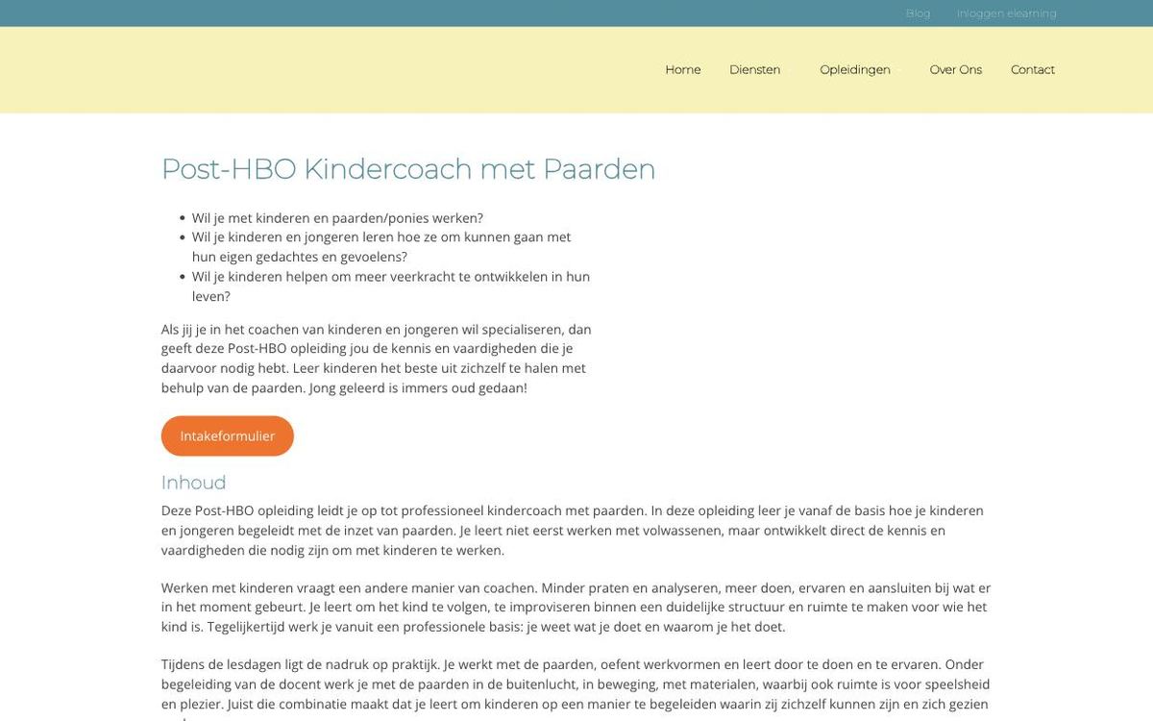Click paragraph starting 'Werken met kinderen vraagt'
This screenshot has height=721, width=1153.
point(576,608)
